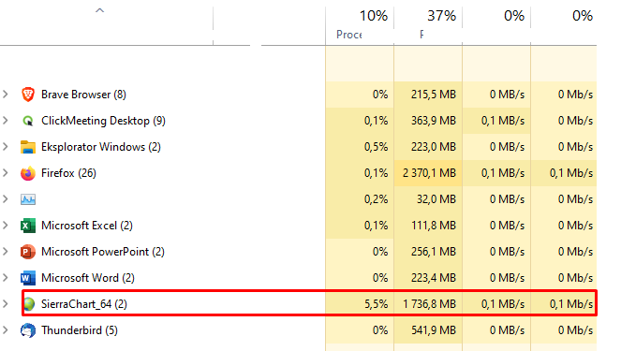
Task: Click the Eksplorator Windows folder icon
Action: (28, 147)
